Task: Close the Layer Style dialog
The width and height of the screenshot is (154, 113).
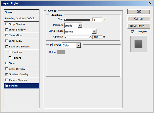Action: 150,3
